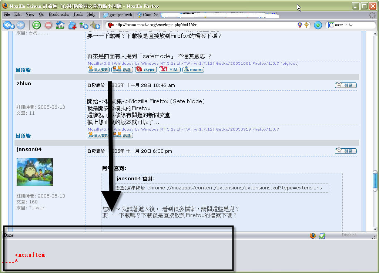Click '文章: 160' text
The height and width of the screenshot is (273, 379).
click(x=27, y=202)
